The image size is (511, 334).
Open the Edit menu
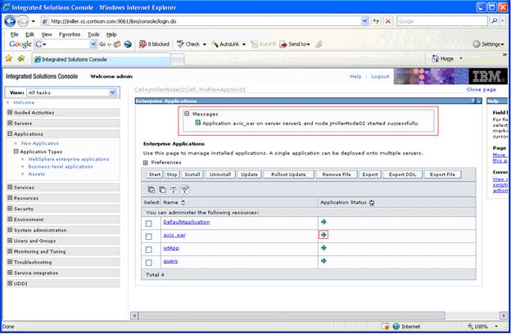[x=29, y=34]
